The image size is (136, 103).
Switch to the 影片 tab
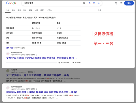(25, 10)
